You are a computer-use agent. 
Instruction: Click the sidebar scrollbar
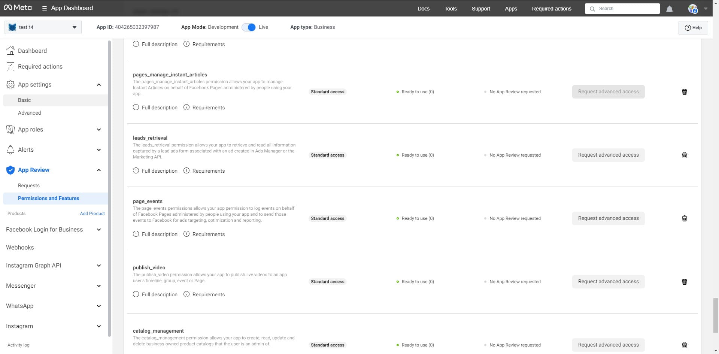109,188
